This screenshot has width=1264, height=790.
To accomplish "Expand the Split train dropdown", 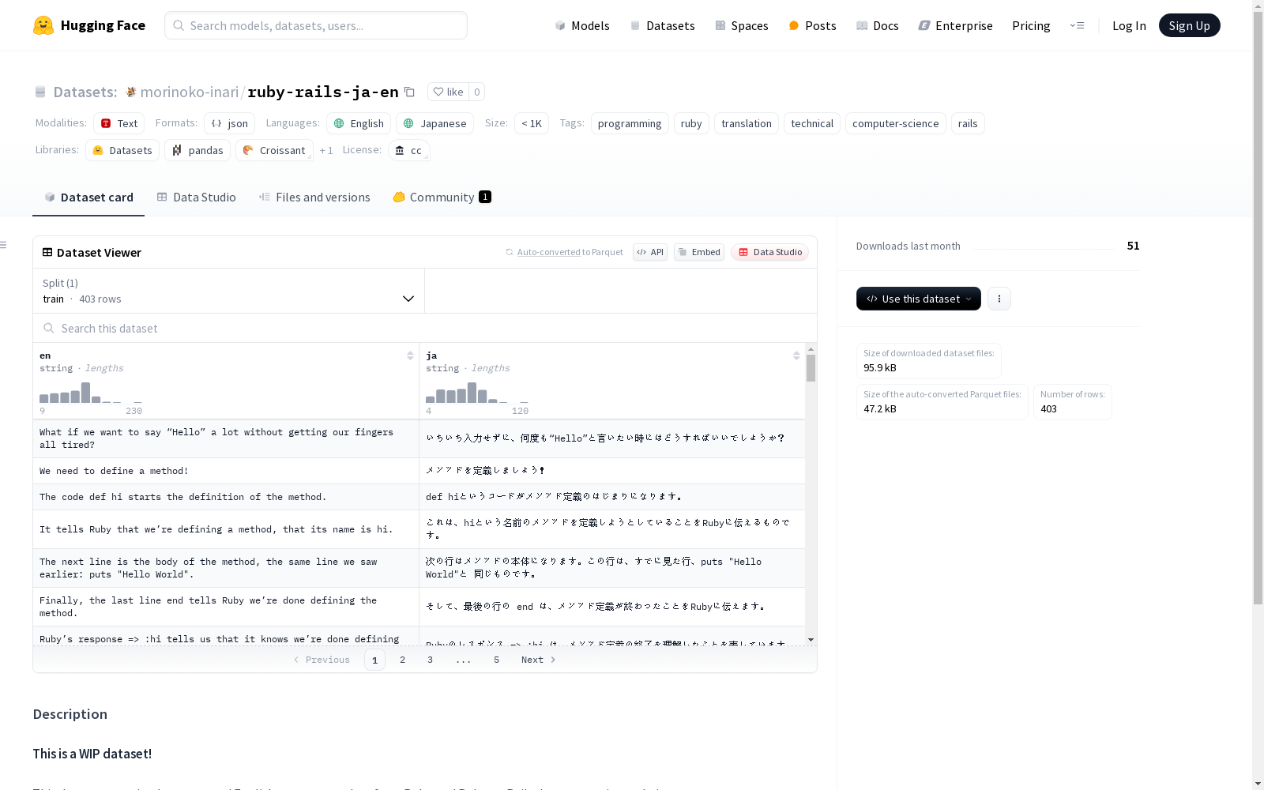I will [x=228, y=291].
